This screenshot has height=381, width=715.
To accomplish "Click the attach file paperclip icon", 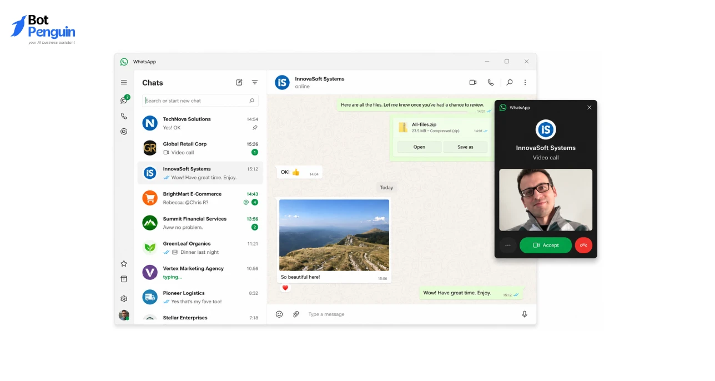I will 296,314.
